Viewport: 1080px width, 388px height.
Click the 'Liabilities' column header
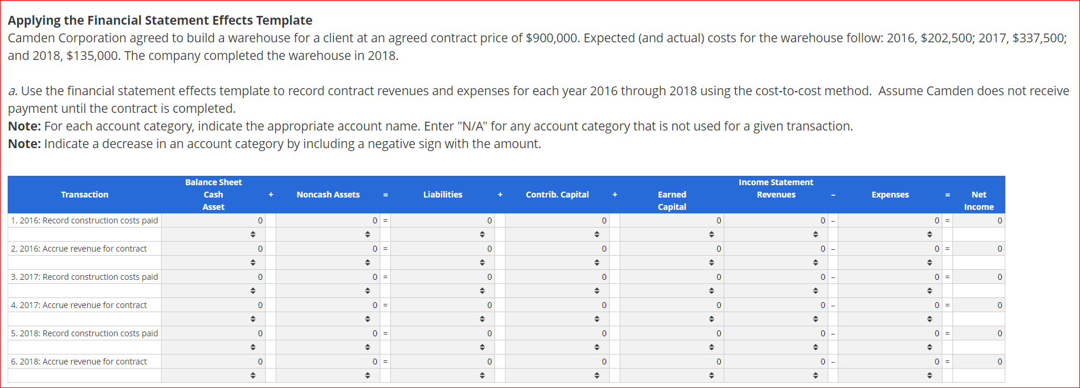pyautogui.click(x=443, y=195)
